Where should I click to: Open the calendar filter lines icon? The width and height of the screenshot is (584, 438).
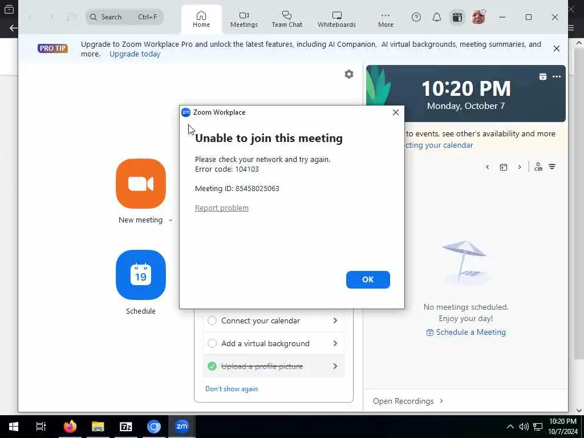coord(552,167)
